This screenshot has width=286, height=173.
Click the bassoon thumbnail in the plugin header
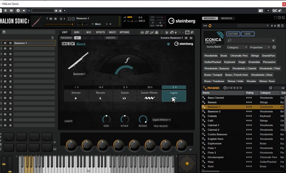[x=37, y=21]
